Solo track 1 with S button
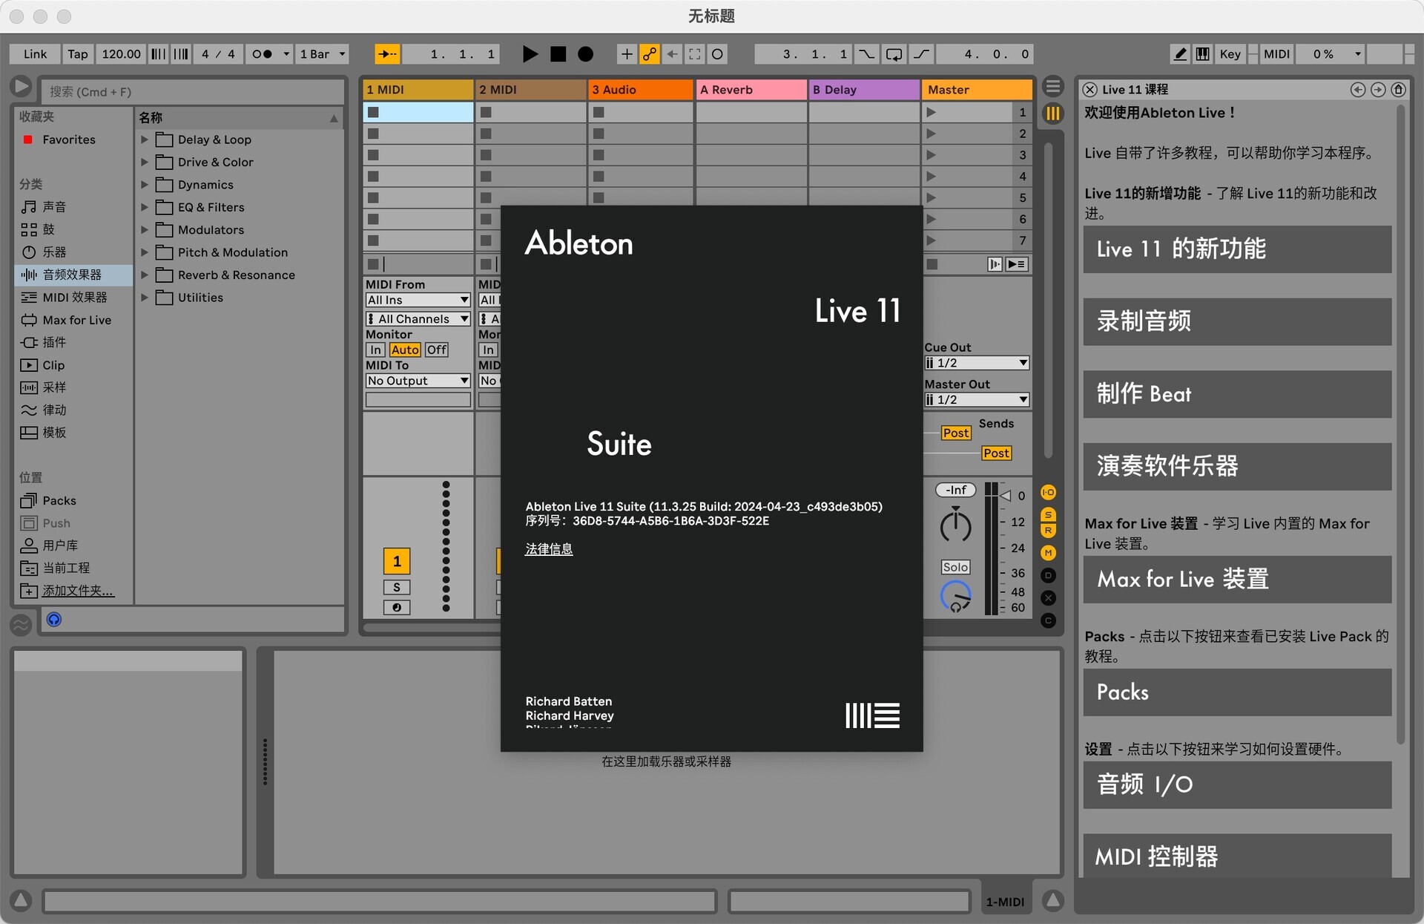Viewport: 1424px width, 924px height. coord(397,587)
